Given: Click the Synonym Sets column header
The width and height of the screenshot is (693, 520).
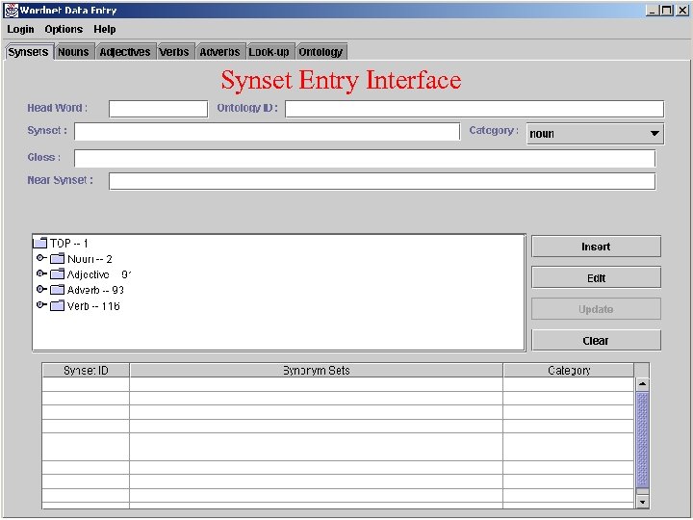Looking at the screenshot, I should [x=316, y=370].
